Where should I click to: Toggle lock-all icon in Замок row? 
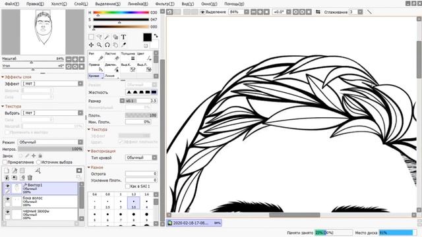[40, 156]
